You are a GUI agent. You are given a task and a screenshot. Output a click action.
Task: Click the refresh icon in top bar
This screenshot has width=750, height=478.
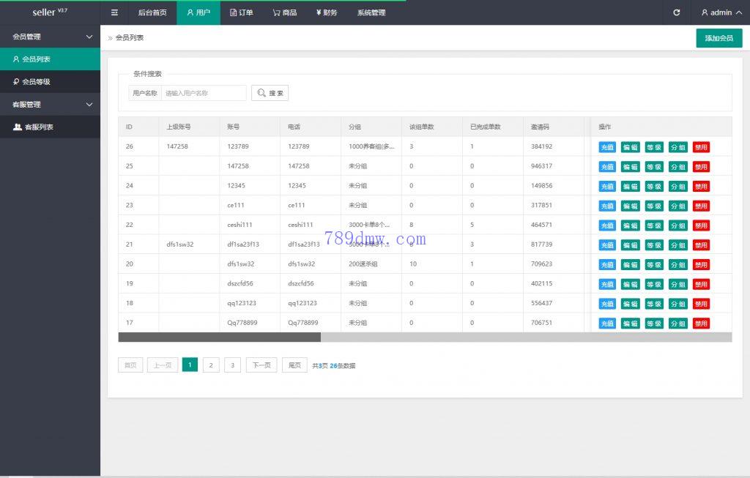676,12
